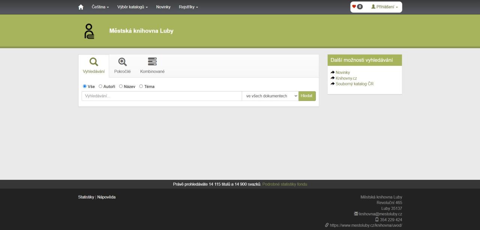
Task: Select the Název radio button
Action: [121, 87]
